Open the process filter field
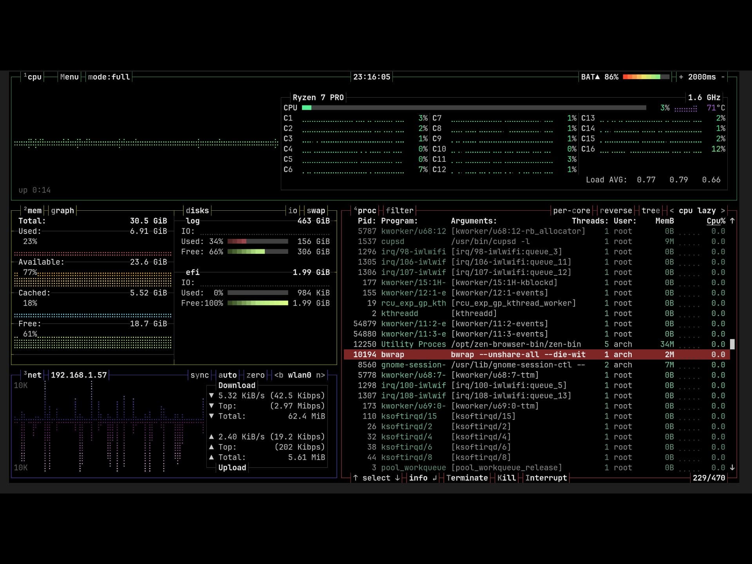This screenshot has width=752, height=564. (x=399, y=210)
